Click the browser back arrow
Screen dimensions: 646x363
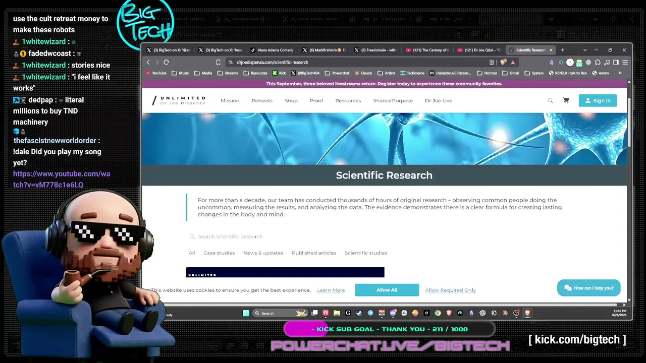(x=148, y=63)
